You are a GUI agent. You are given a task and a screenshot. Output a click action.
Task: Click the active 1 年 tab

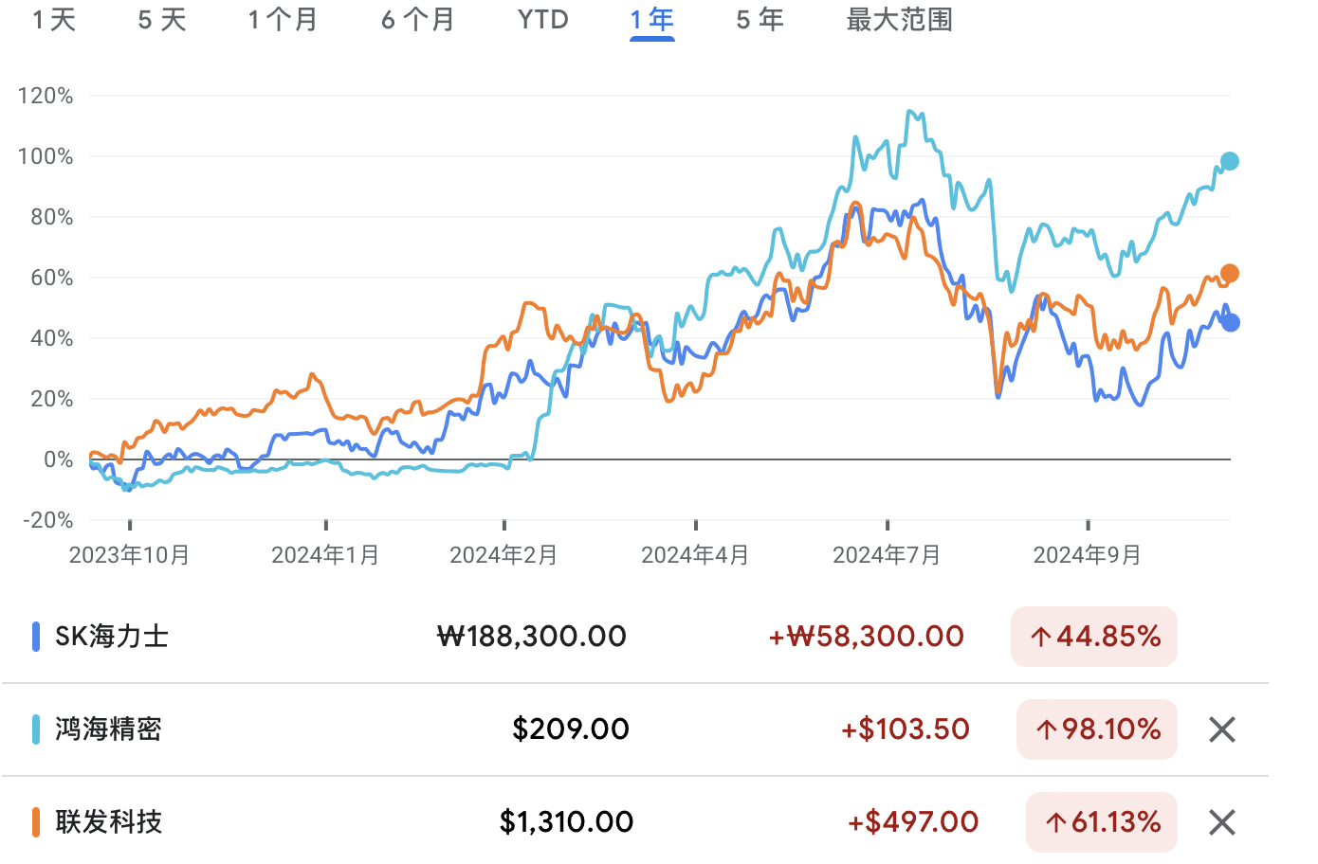652,20
